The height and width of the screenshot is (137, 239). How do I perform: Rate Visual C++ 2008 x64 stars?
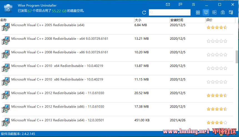coord(217,41)
